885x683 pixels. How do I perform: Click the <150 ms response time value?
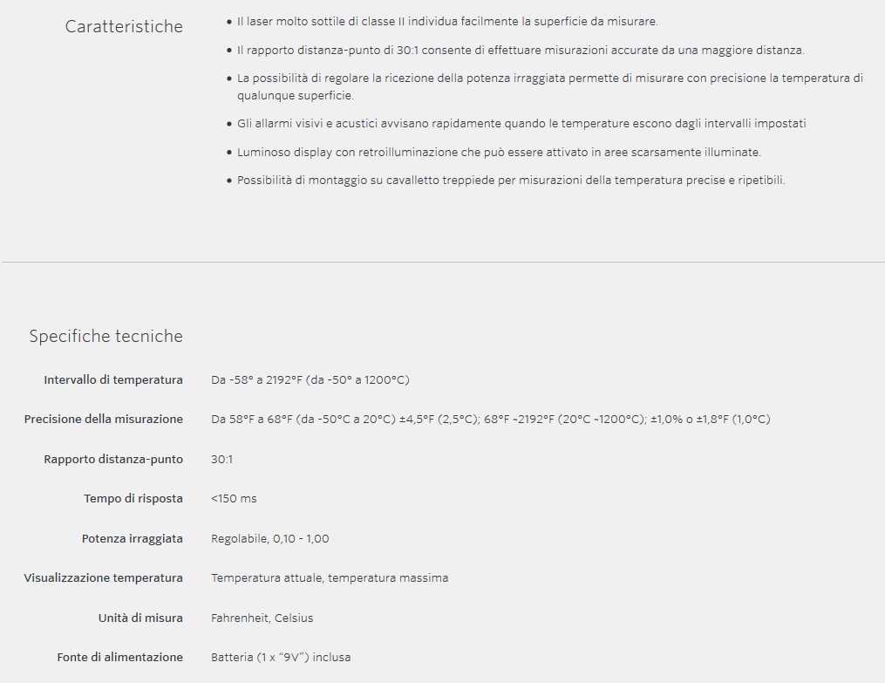point(234,498)
